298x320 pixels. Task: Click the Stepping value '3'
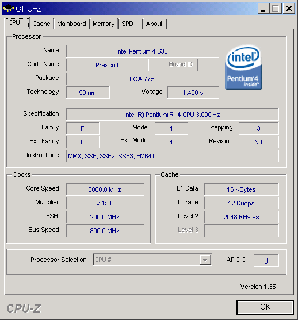[259, 128]
